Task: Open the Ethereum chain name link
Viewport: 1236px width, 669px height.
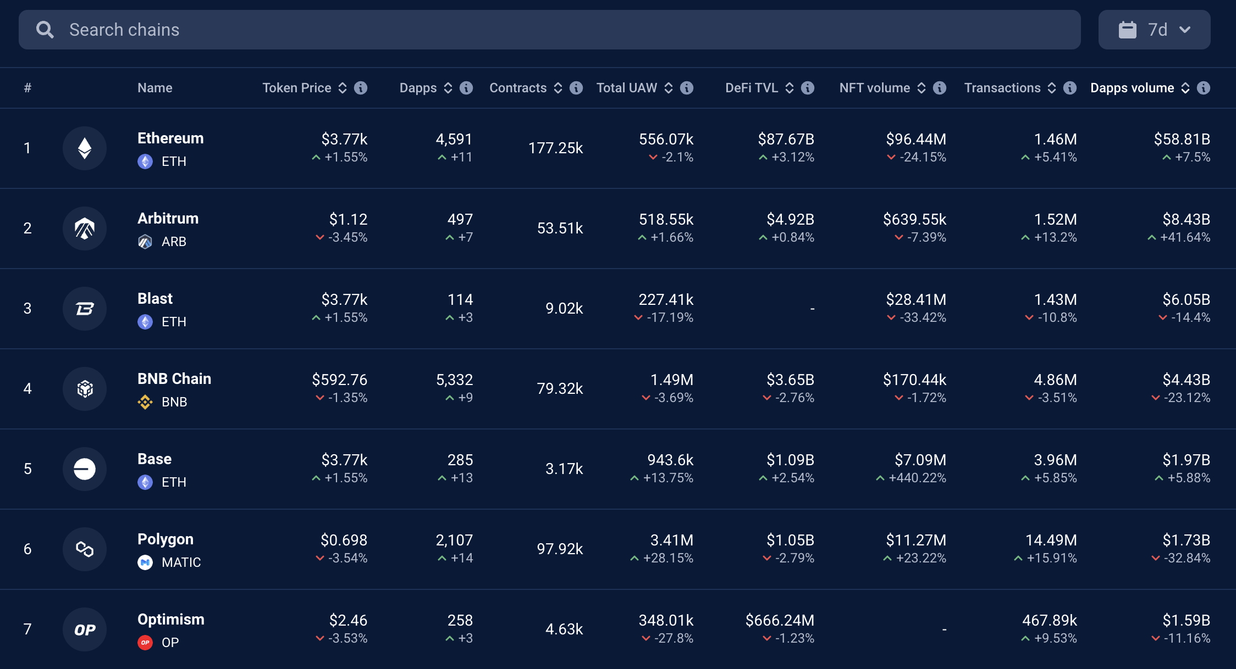Action: [170, 138]
